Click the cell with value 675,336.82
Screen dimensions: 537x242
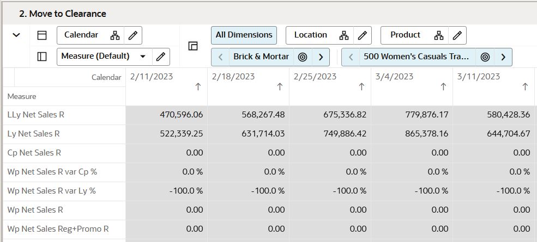[x=330, y=115]
